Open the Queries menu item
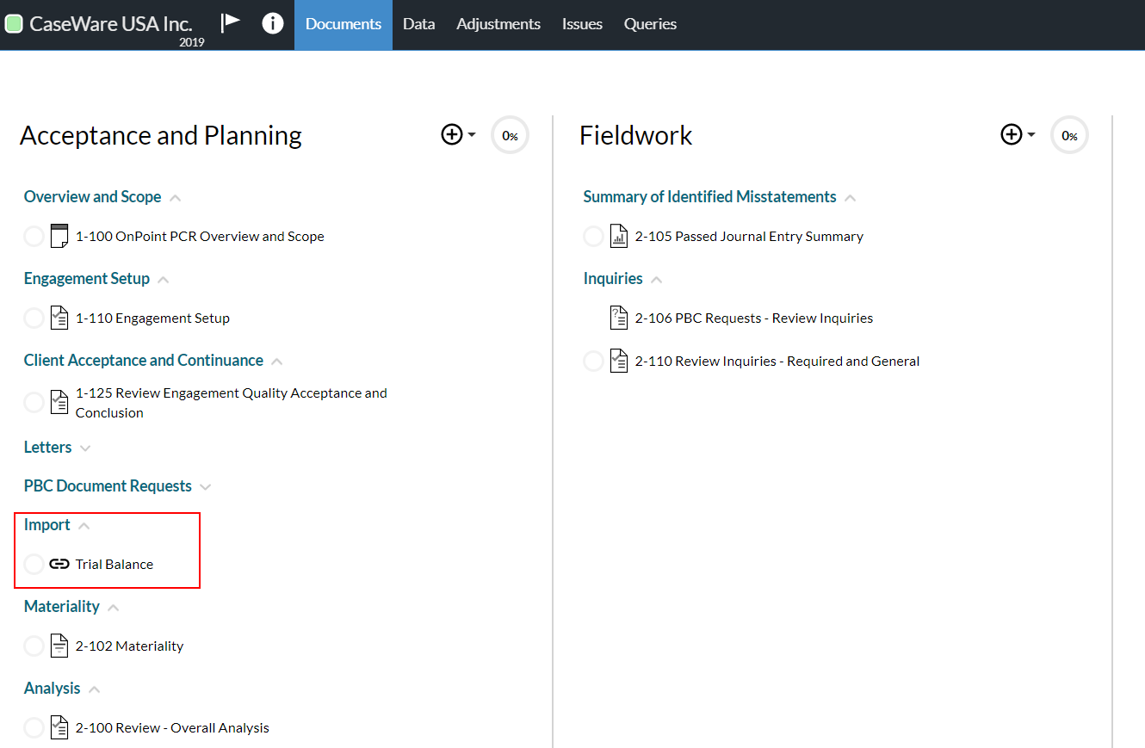This screenshot has height=748, width=1145. point(650,23)
